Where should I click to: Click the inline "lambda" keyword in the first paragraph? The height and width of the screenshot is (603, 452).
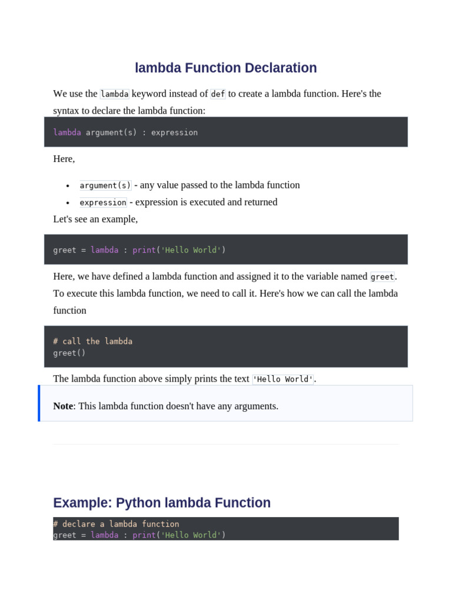coord(114,94)
